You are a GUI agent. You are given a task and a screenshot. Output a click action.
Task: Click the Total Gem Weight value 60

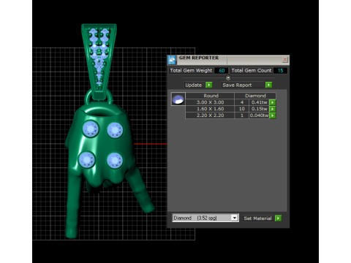(x=222, y=71)
